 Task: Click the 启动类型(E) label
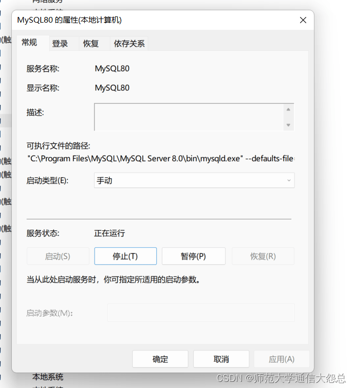pos(47,180)
